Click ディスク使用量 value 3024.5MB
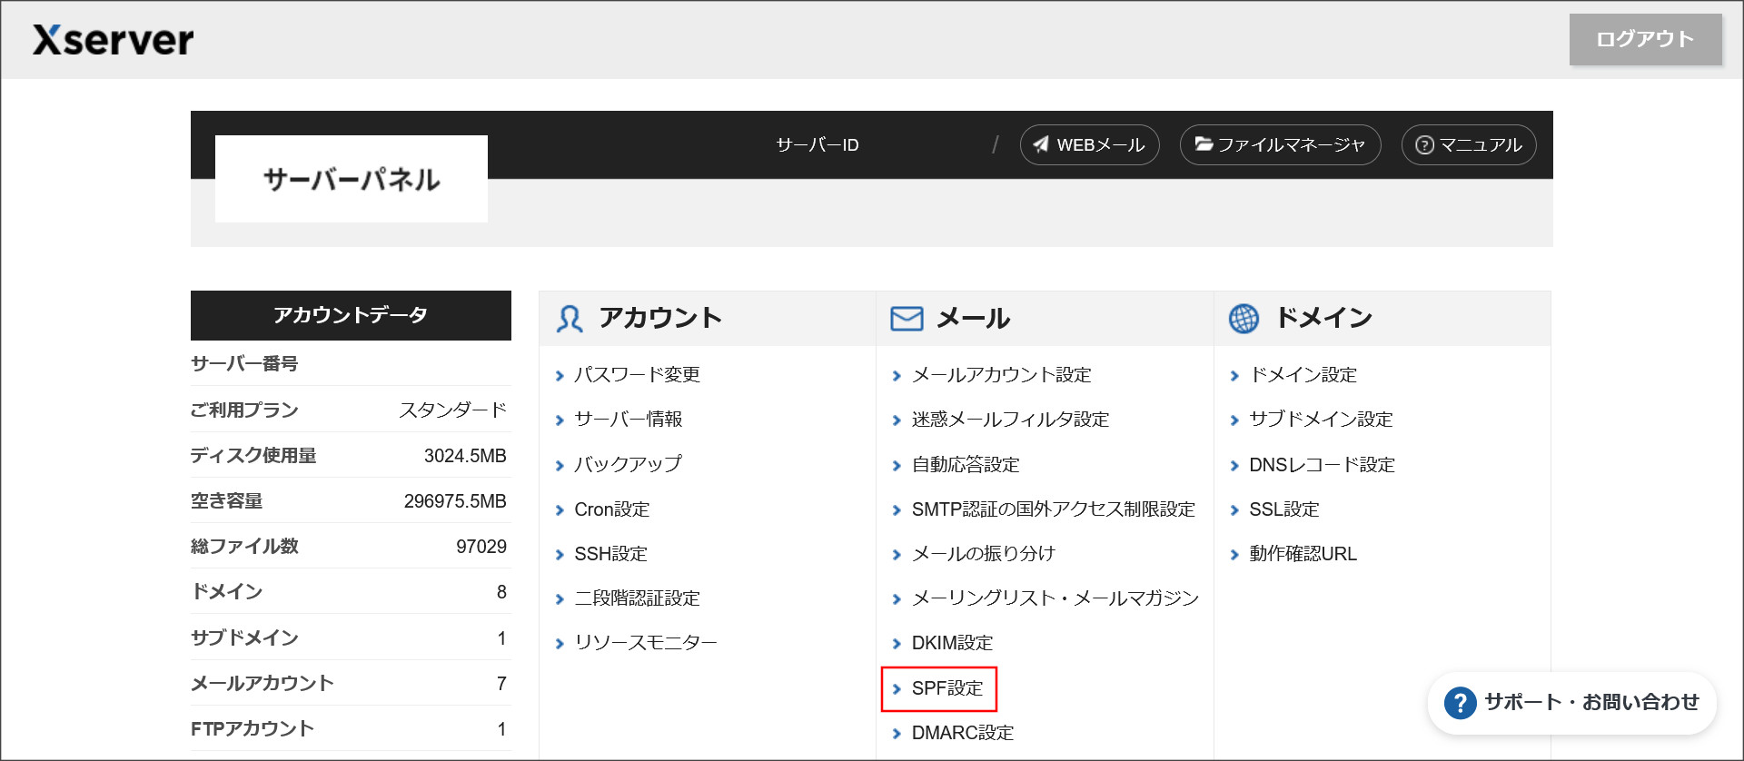The height and width of the screenshot is (761, 1744). pos(465,456)
